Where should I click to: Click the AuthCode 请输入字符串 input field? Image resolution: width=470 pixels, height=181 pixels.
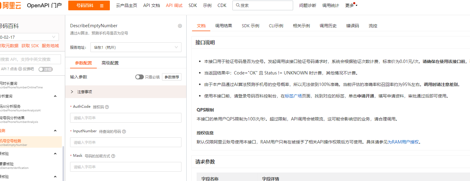(126, 118)
